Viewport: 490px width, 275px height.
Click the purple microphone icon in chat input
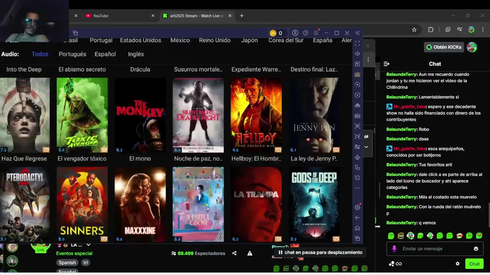coord(394,249)
